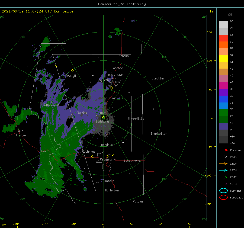
Task: Click the Sundre label
Action: [82, 113]
